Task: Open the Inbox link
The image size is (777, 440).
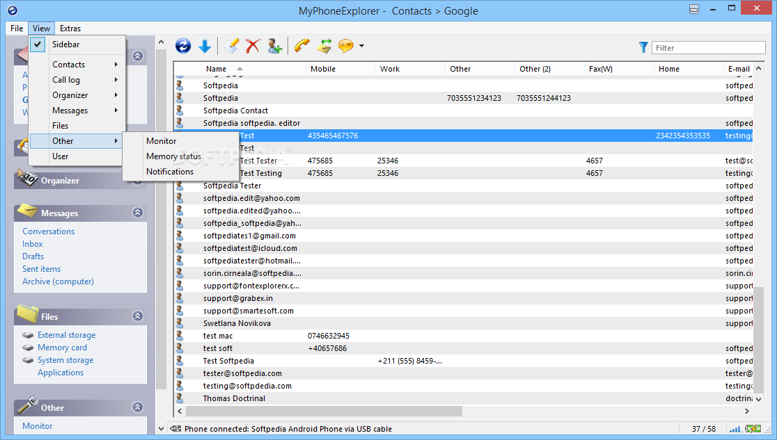Action: tap(33, 244)
